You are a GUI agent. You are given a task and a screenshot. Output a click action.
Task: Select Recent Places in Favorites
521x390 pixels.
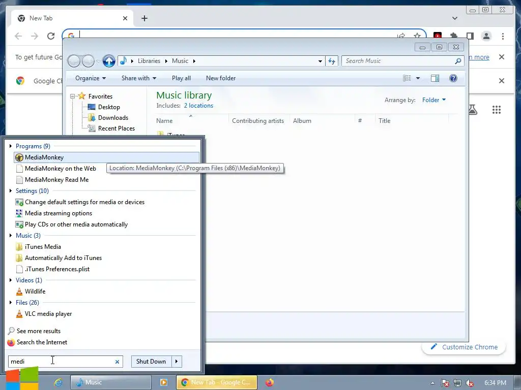[x=111, y=128]
